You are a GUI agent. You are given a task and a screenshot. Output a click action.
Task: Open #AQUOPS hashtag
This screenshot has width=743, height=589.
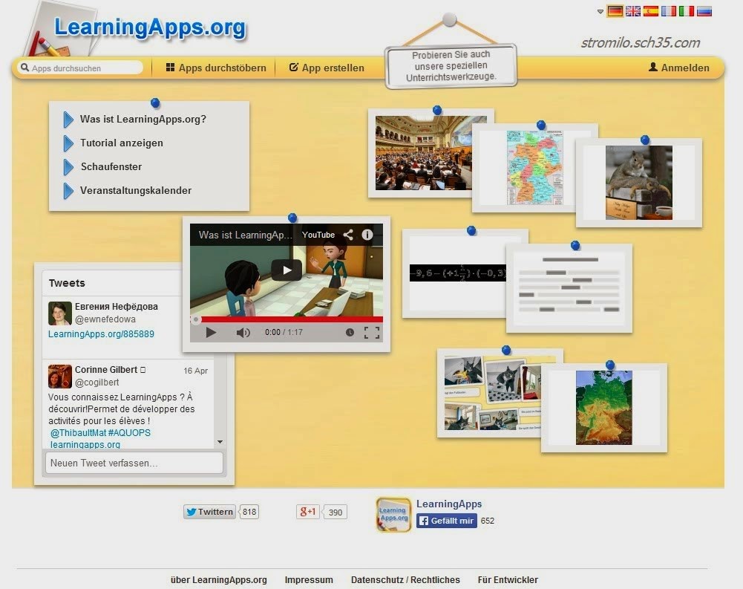[129, 432]
